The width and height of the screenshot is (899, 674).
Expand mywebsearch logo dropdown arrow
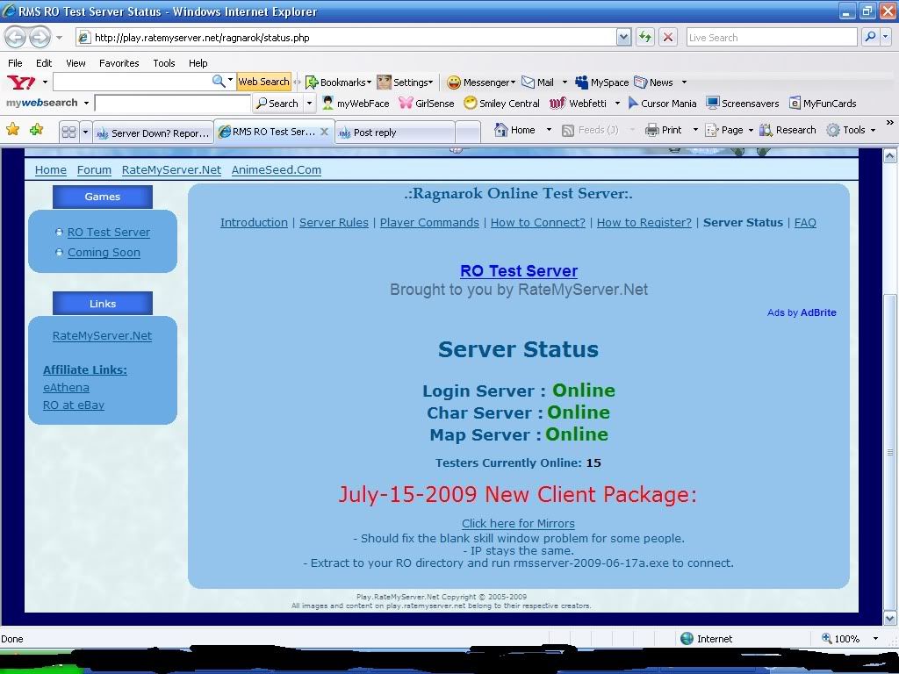click(86, 104)
